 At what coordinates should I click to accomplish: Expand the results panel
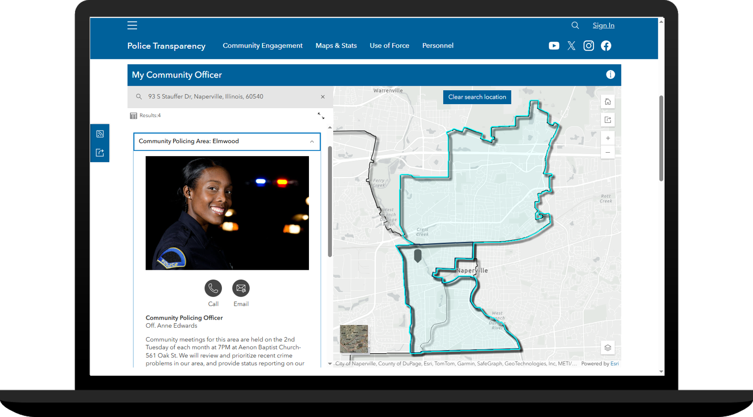tap(321, 116)
